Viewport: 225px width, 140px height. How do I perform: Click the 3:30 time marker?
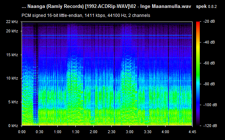tap(147, 132)
